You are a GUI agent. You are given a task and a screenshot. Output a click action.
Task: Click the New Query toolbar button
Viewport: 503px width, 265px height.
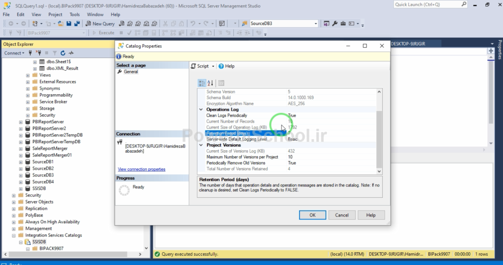[100, 24]
